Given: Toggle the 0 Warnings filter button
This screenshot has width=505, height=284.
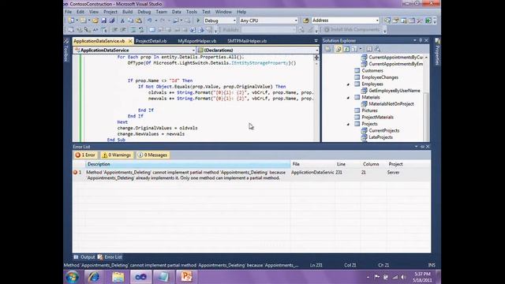Looking at the screenshot, I should click(x=117, y=155).
